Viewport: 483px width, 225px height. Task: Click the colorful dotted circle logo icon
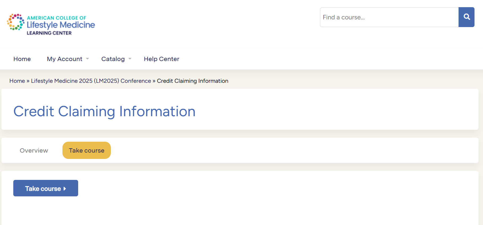tap(15, 22)
